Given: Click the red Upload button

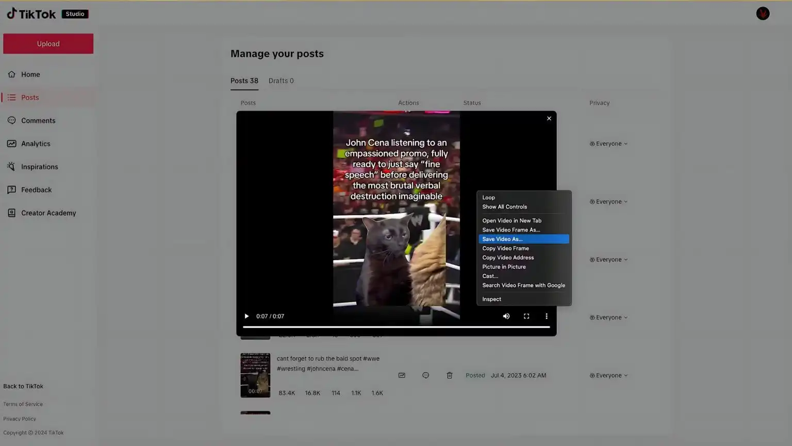Looking at the screenshot, I should 48,44.
